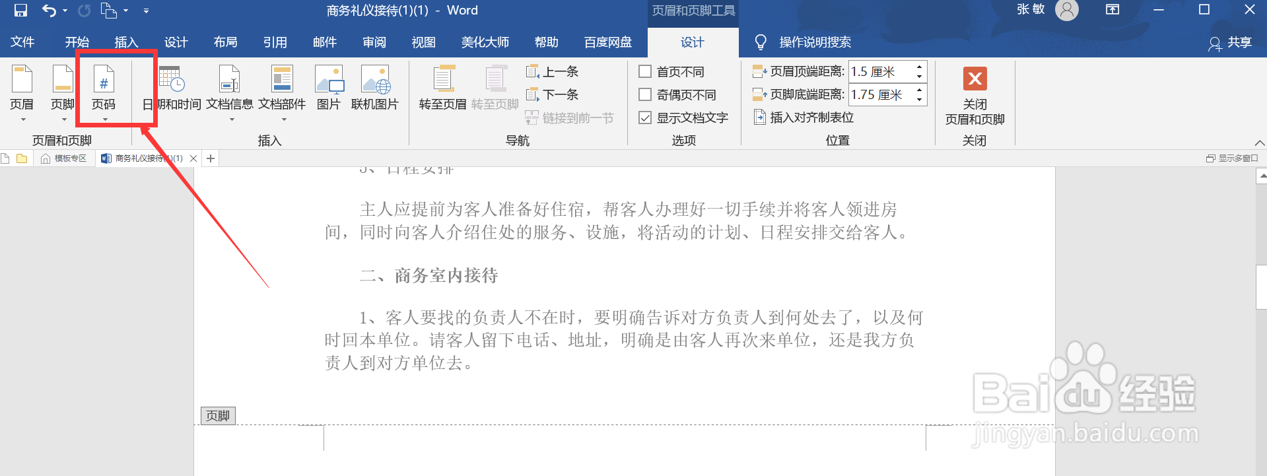Save the document with the floppy disk icon
This screenshot has height=476, width=1267.
[x=20, y=11]
